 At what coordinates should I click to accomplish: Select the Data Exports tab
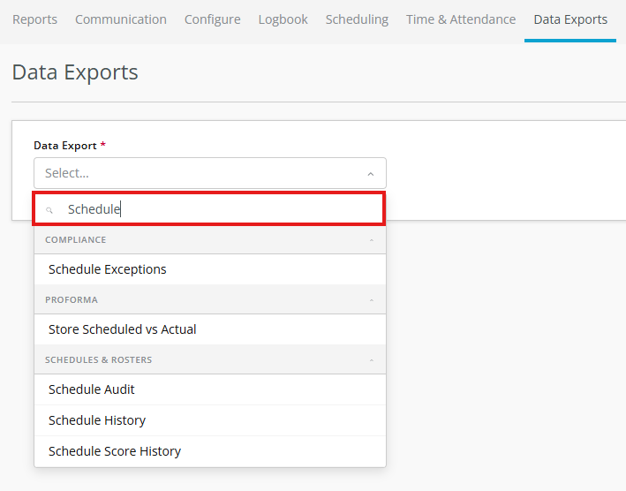point(570,19)
